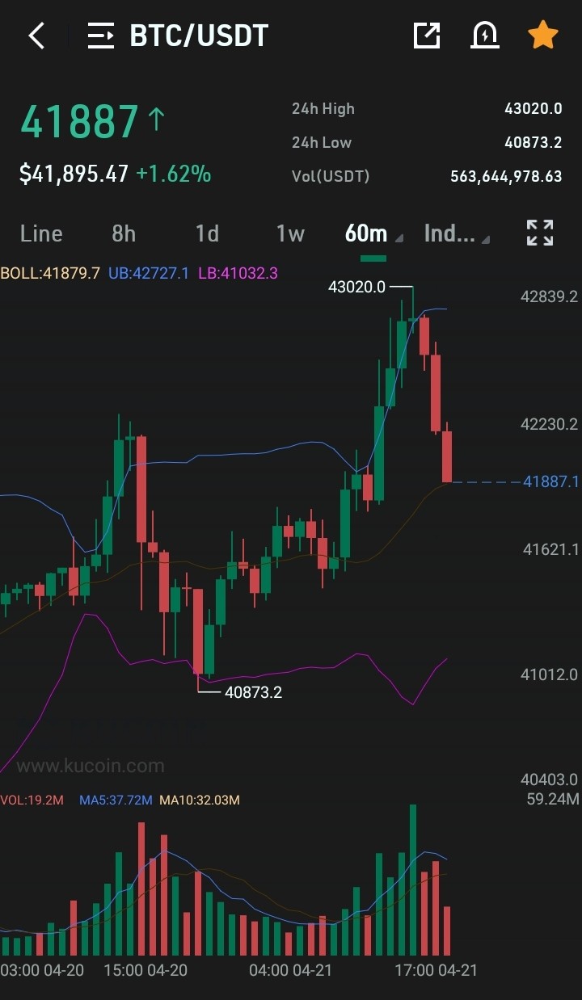582x1000 pixels.
Task: Expand chart to fullscreen
Action: (x=540, y=233)
